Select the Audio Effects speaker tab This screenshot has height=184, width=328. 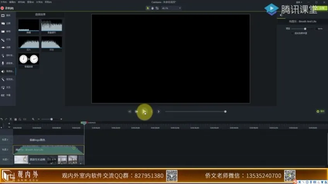[x=7, y=71]
